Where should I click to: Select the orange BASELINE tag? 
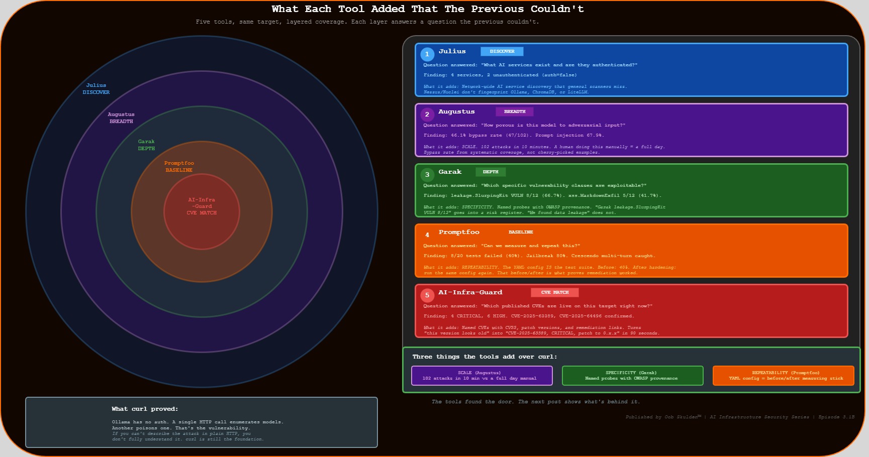tap(521, 232)
